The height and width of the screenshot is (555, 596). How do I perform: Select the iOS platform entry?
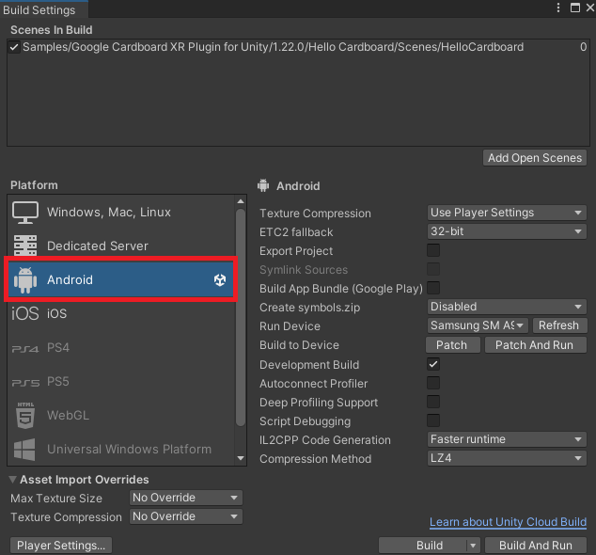[x=121, y=313]
